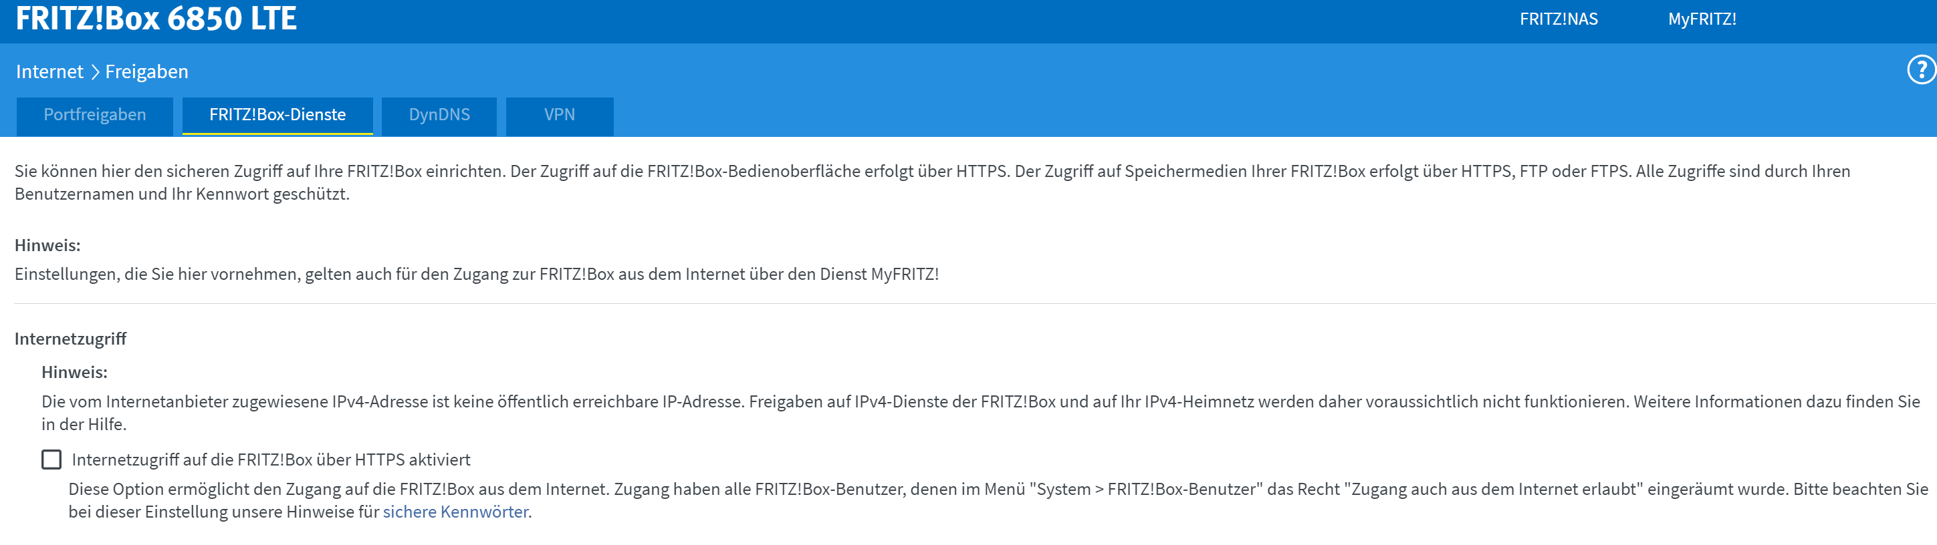The width and height of the screenshot is (1937, 545).
Task: Switch to the Portfreigaben tab
Action: pos(95,115)
